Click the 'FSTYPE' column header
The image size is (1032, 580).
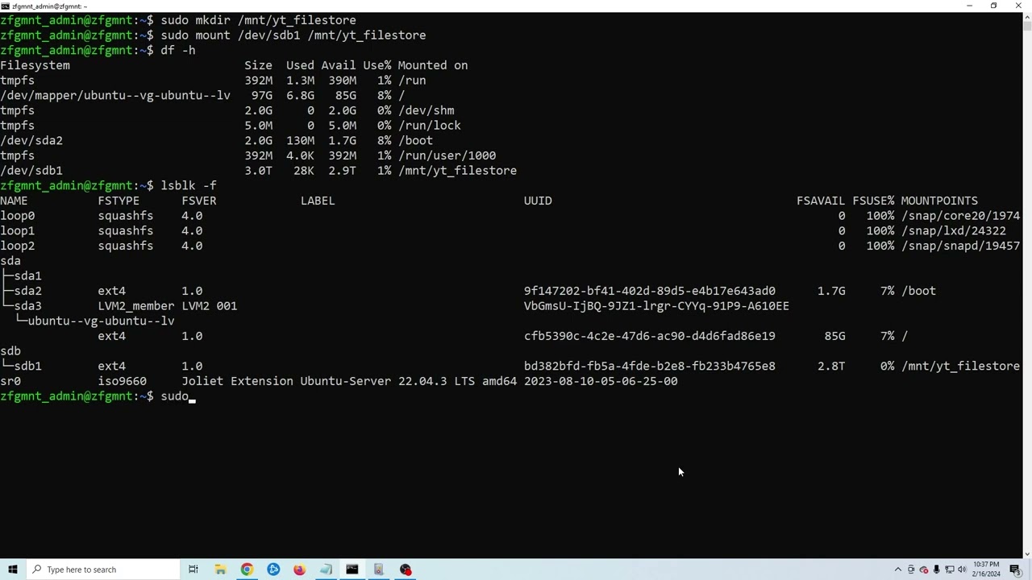coord(119,201)
